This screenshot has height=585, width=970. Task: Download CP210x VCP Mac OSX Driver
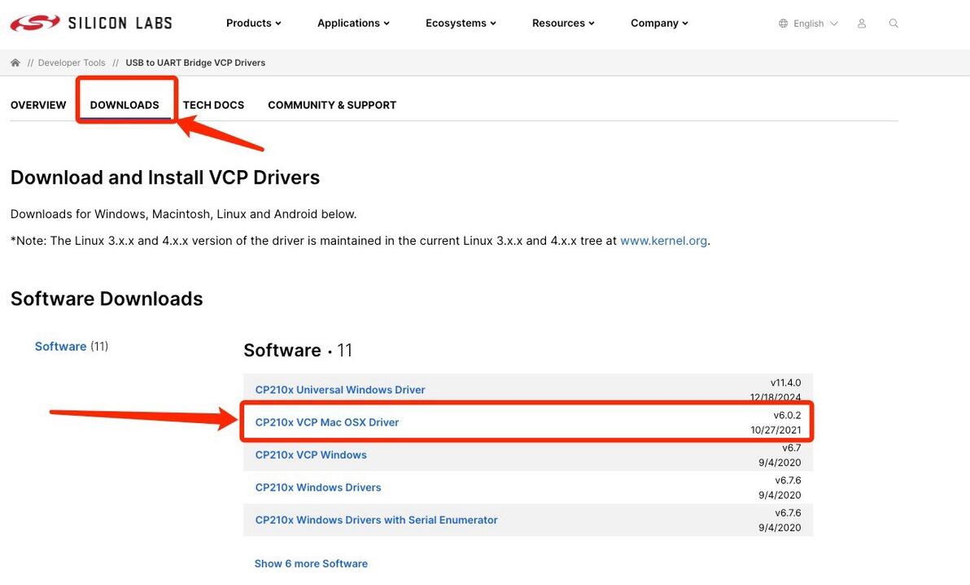coord(327,422)
